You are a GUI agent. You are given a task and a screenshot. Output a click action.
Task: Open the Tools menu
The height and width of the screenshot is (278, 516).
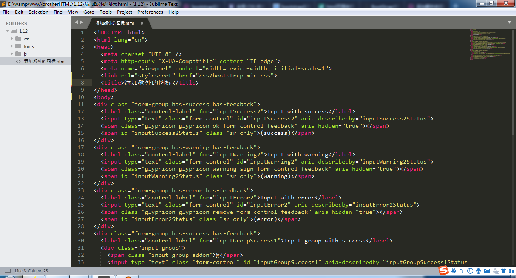(x=106, y=12)
